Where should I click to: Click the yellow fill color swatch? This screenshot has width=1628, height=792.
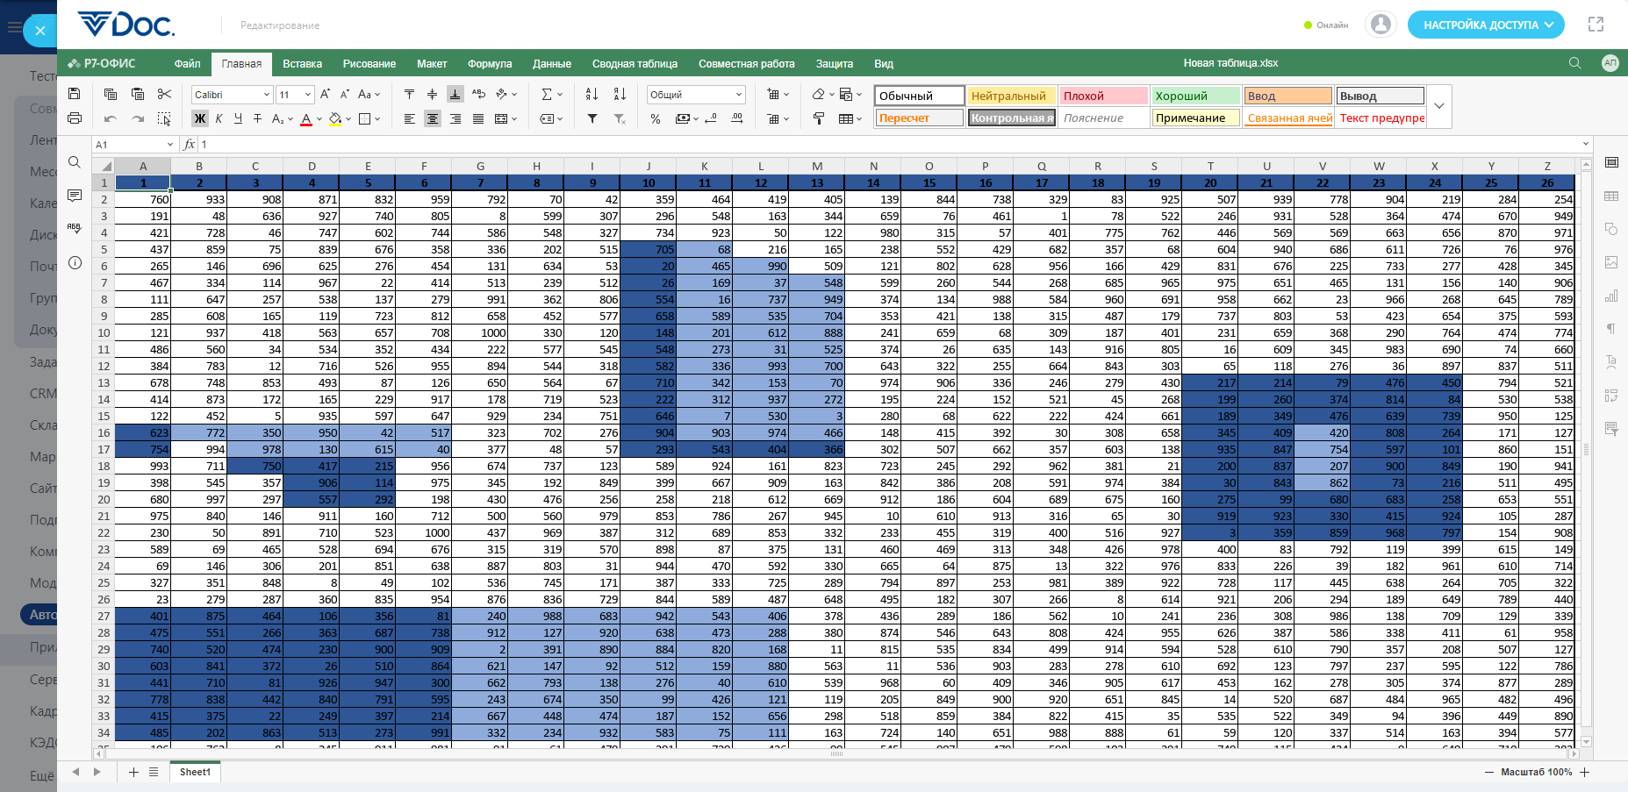(x=334, y=118)
